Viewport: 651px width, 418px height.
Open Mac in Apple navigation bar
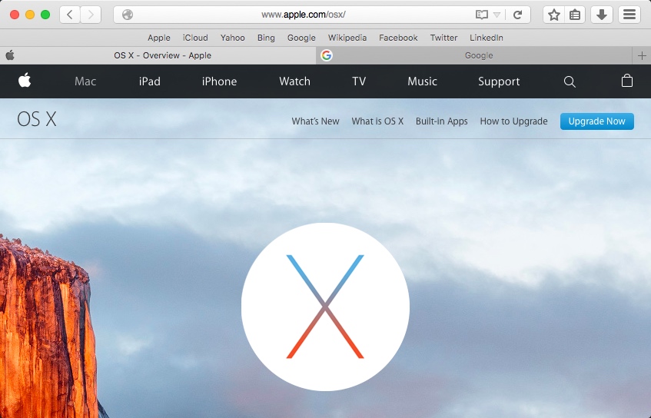click(x=85, y=81)
